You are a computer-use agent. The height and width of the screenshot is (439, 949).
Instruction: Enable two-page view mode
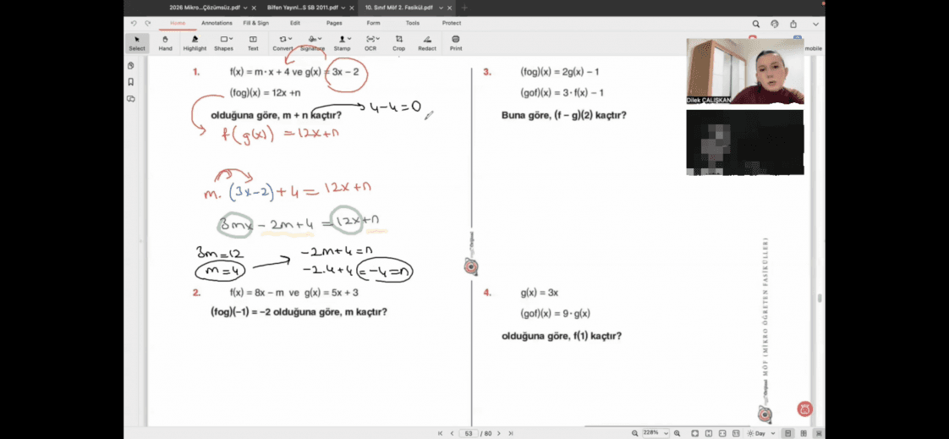pyautogui.click(x=804, y=434)
